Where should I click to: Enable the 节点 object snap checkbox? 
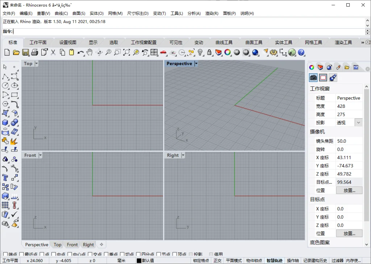[159, 254]
